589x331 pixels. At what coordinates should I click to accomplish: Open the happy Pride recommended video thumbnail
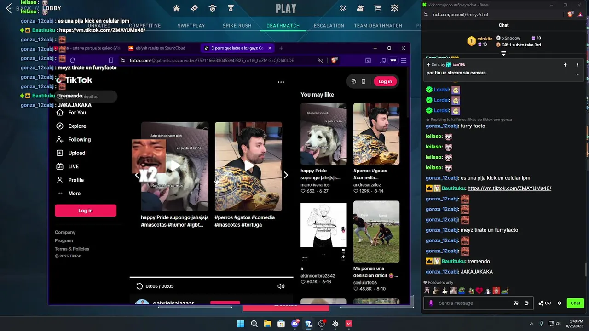pyautogui.click(x=323, y=134)
